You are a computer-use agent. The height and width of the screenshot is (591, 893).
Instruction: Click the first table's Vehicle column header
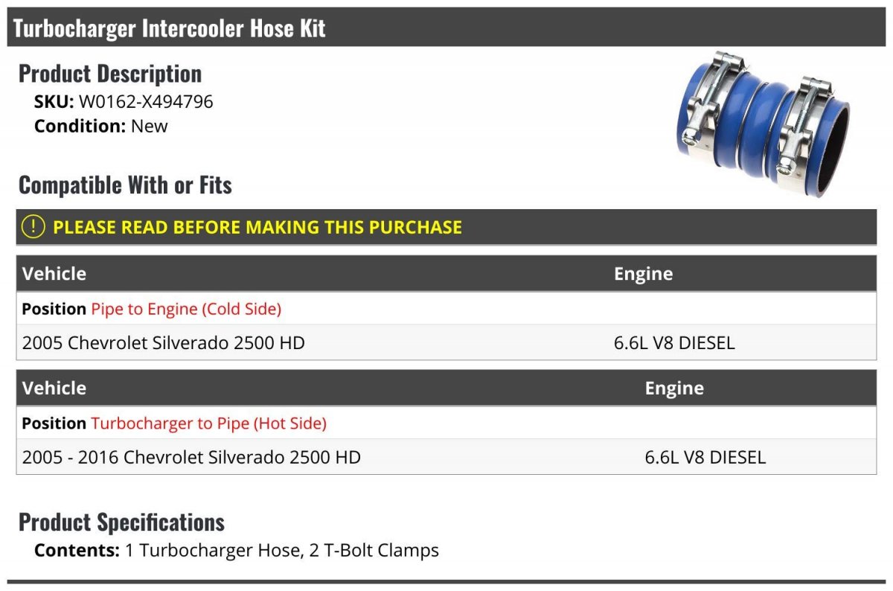(54, 274)
